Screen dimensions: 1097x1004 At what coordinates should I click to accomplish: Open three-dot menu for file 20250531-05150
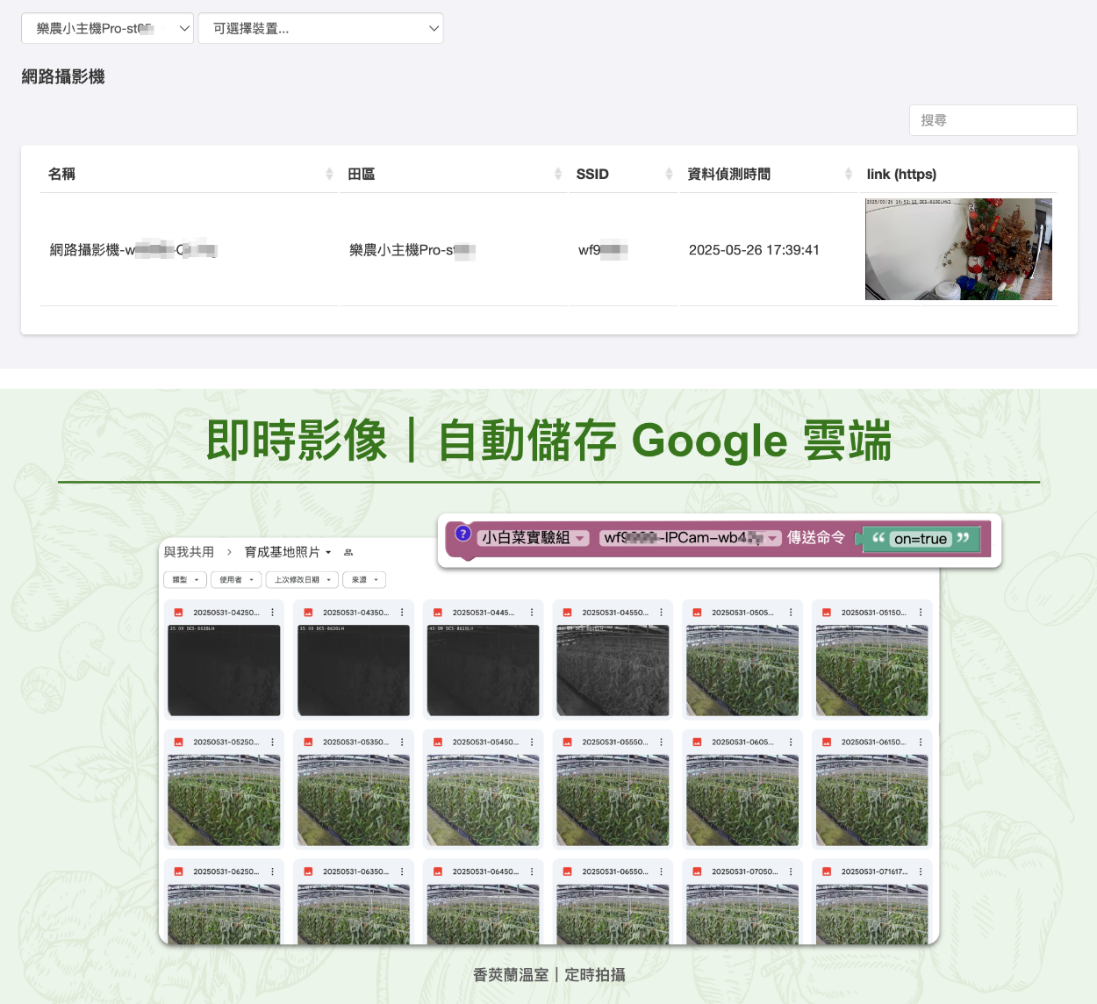coord(921,613)
